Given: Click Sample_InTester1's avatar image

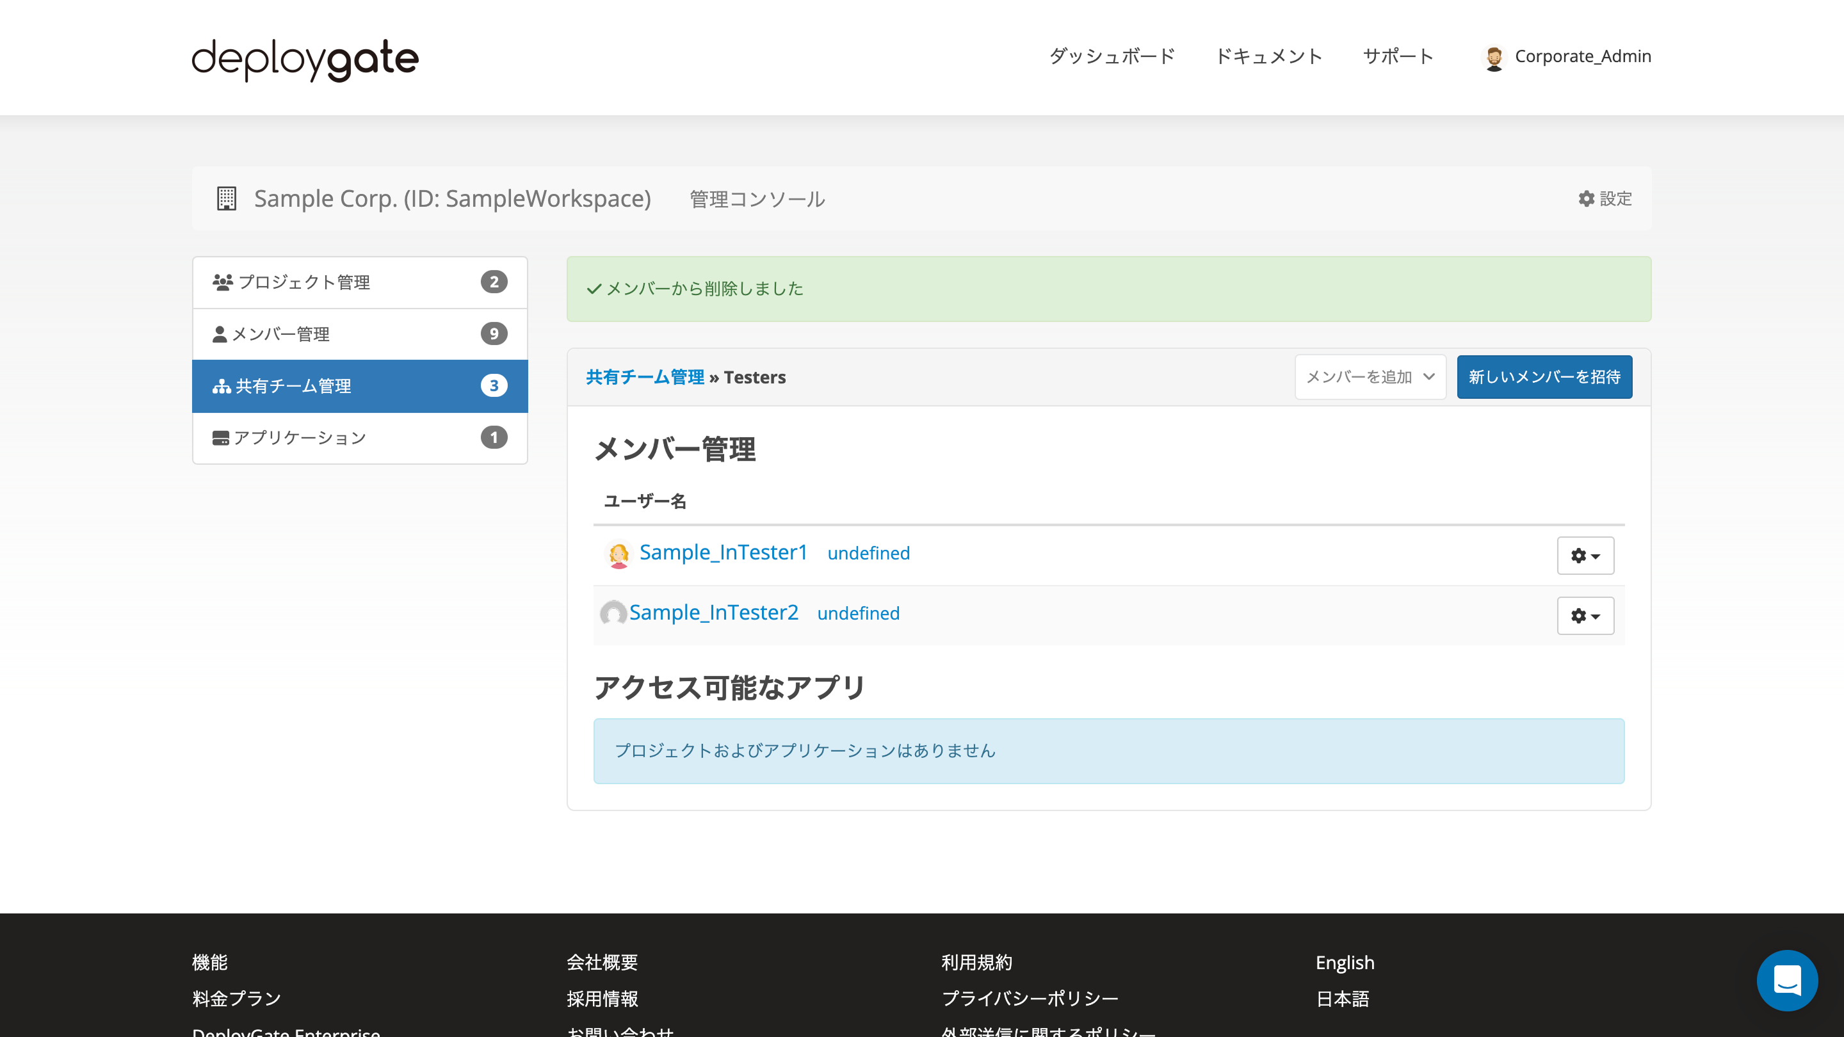Looking at the screenshot, I should (618, 554).
